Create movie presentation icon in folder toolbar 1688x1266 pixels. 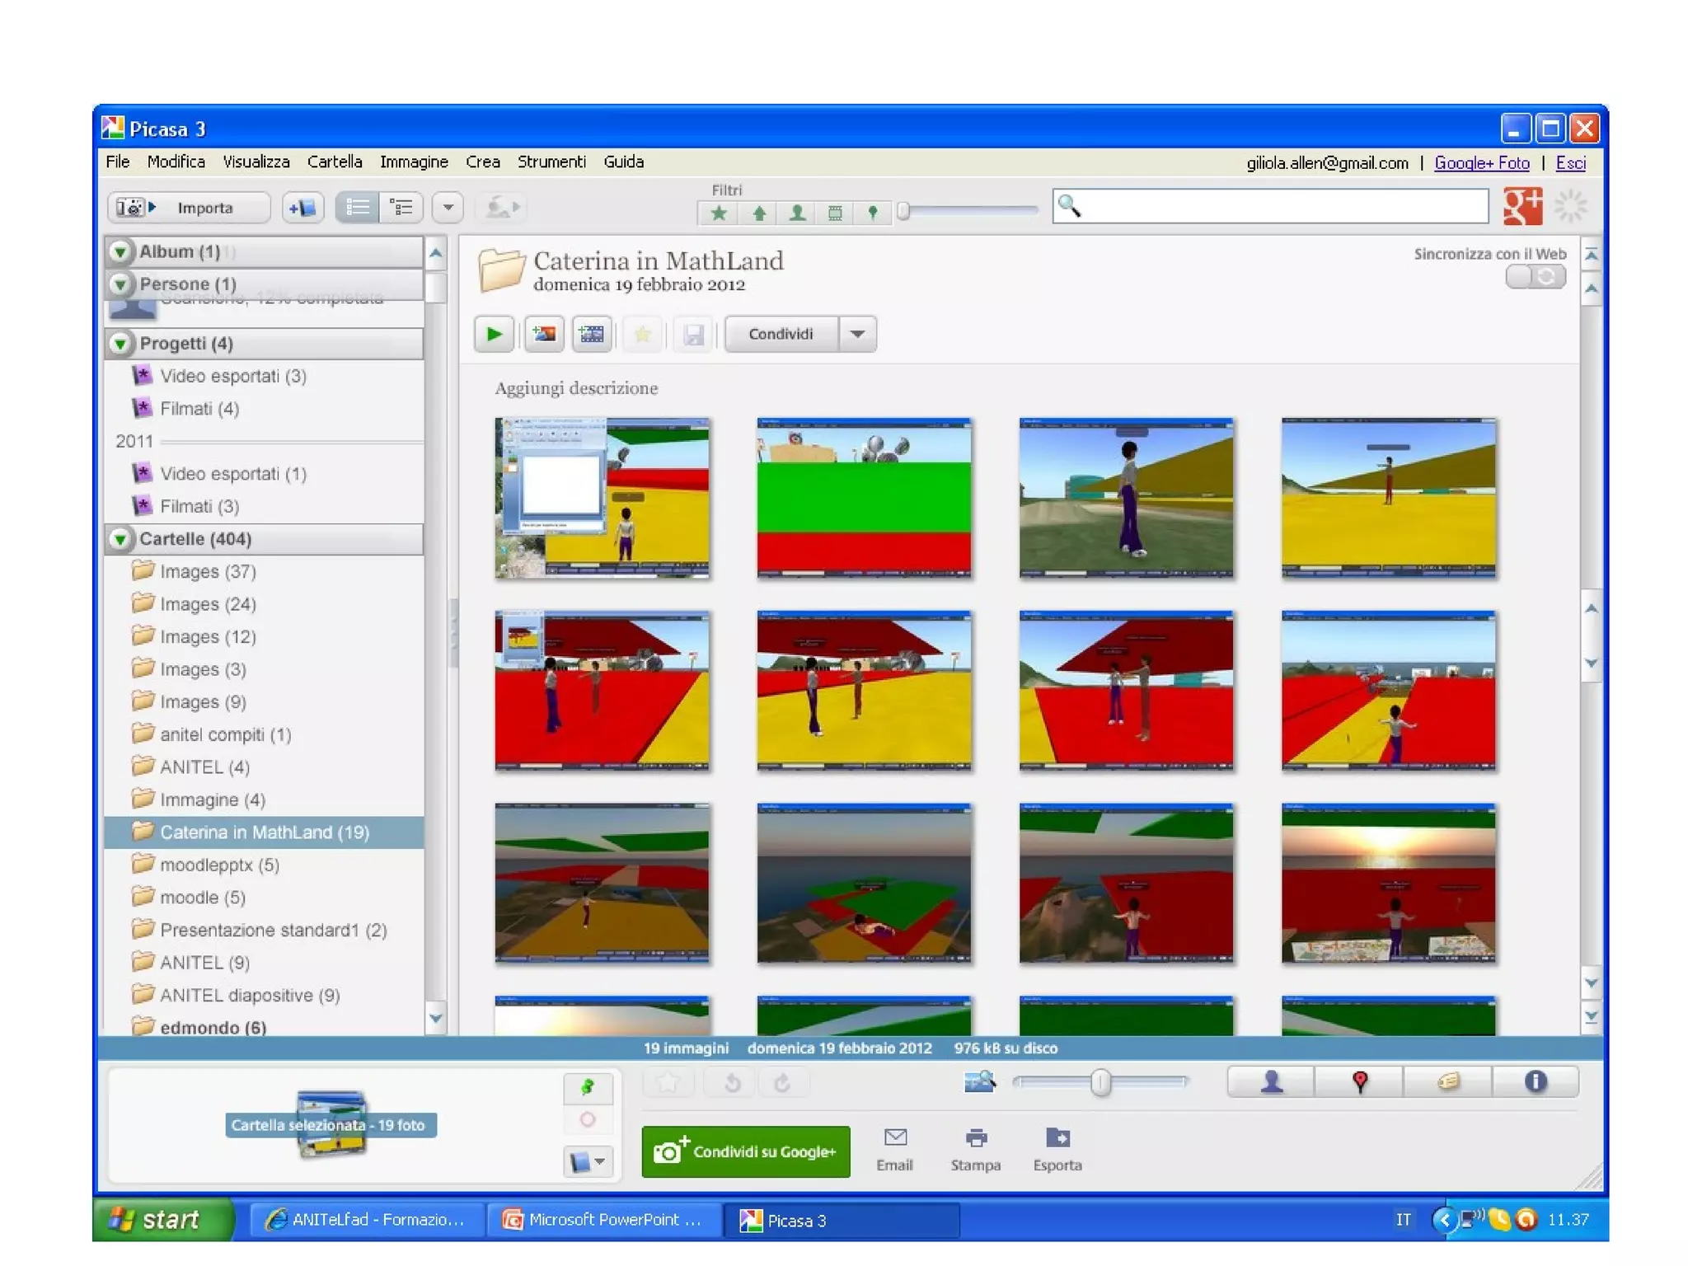point(592,334)
